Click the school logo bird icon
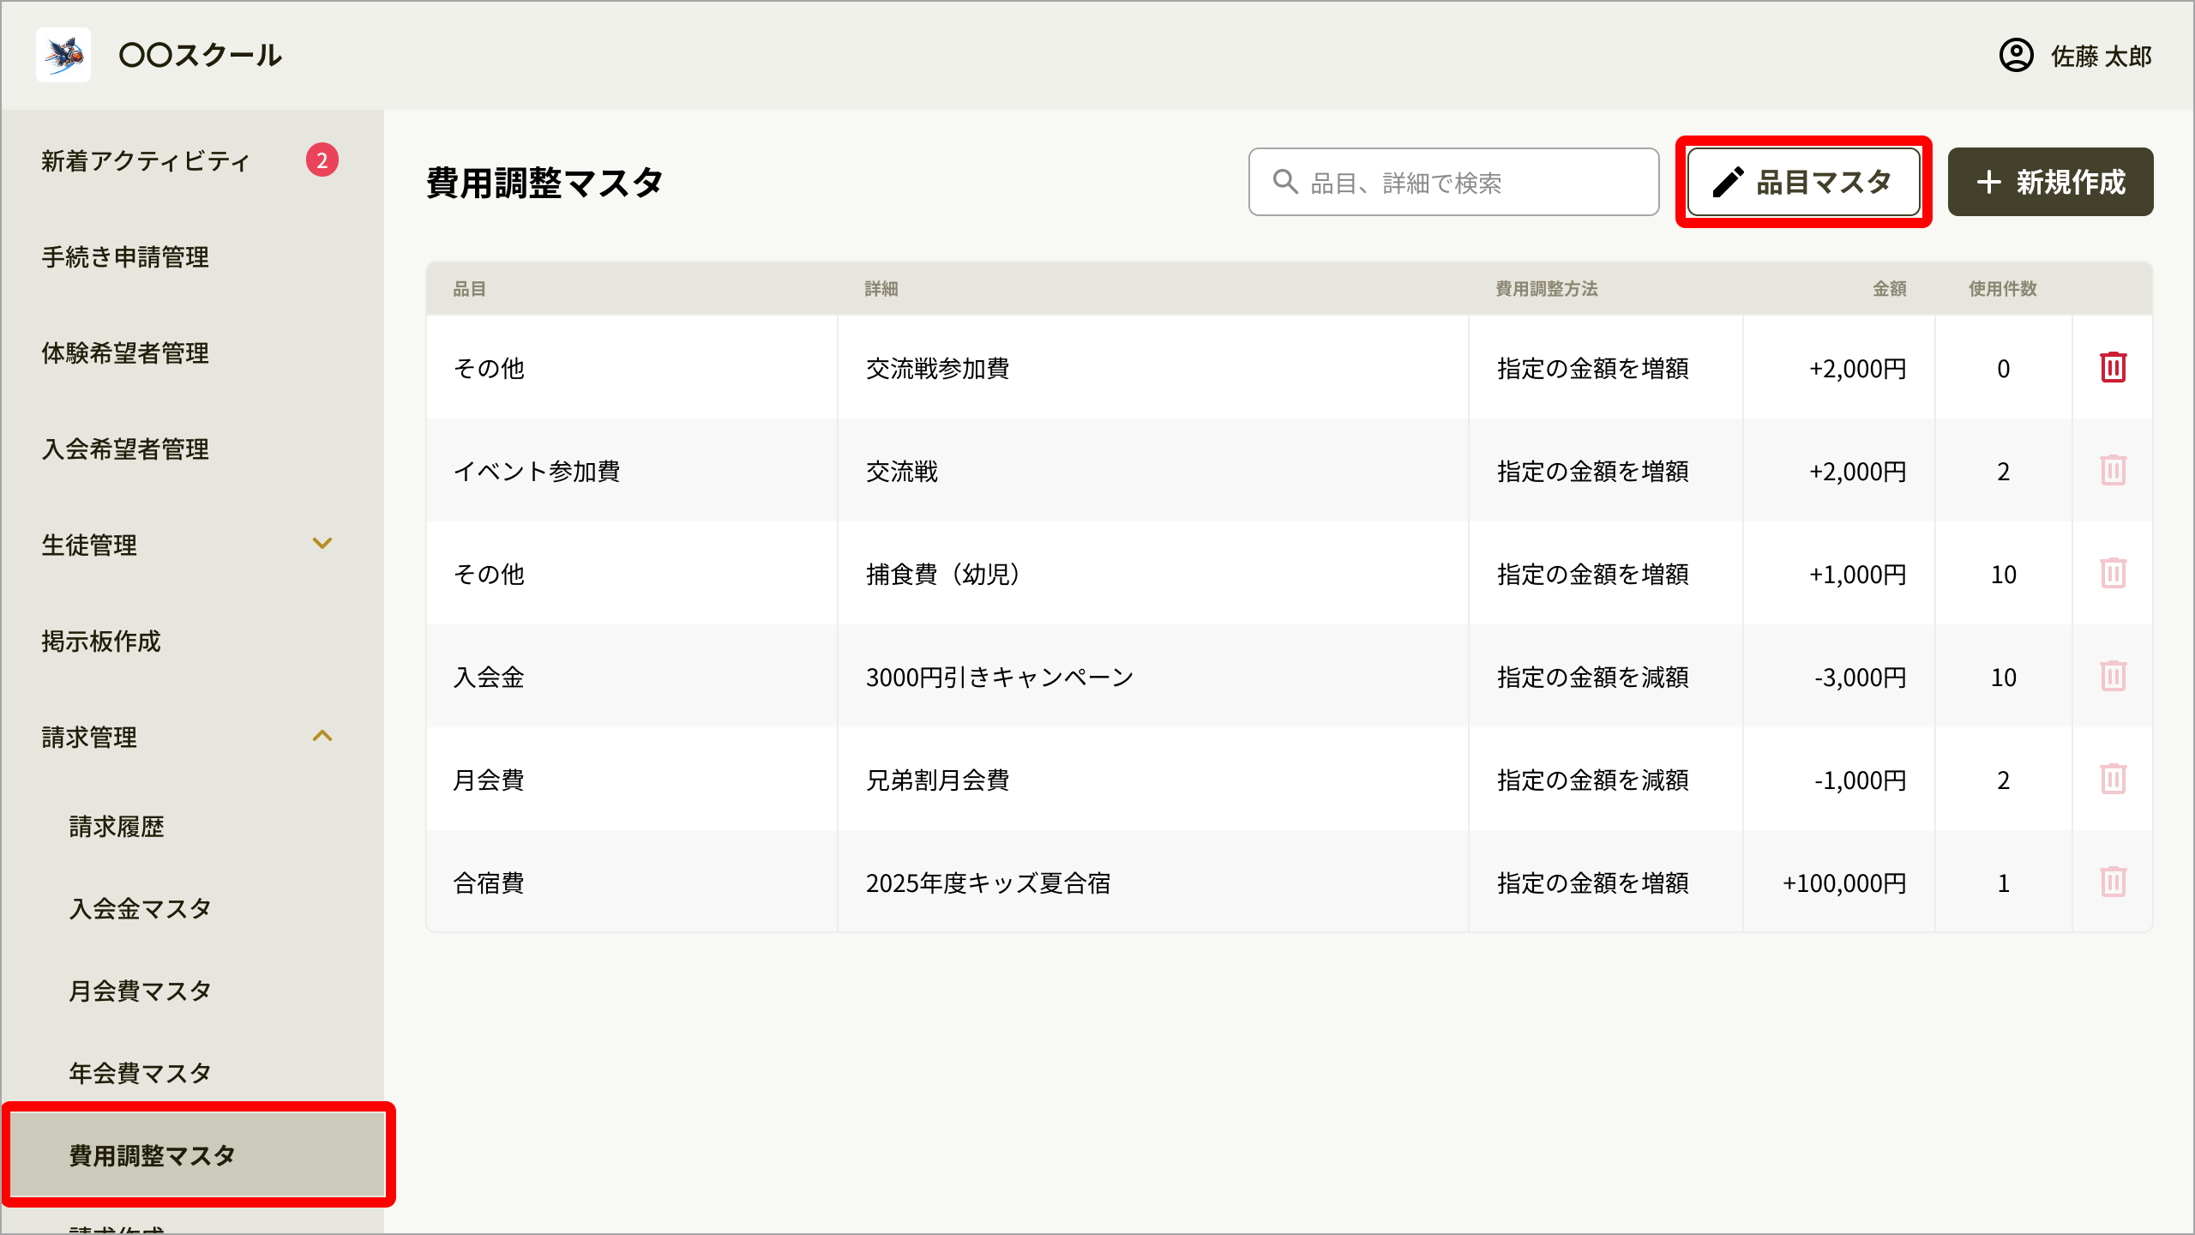The height and width of the screenshot is (1235, 2195). [x=63, y=55]
